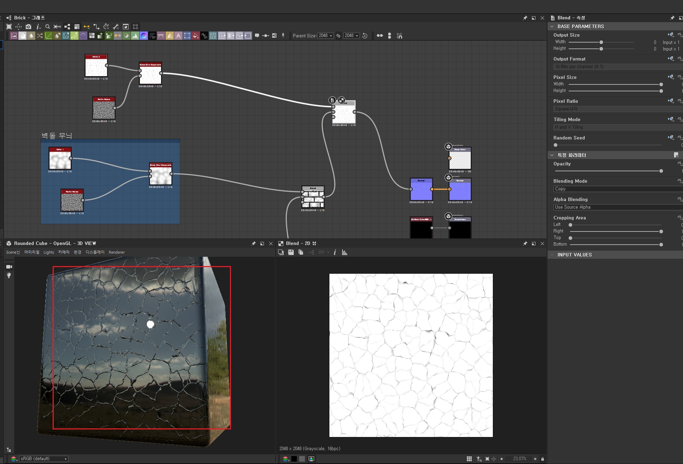The height and width of the screenshot is (464, 683).
Task: Toggle the zoom lock in 2D view
Action: coord(542,459)
